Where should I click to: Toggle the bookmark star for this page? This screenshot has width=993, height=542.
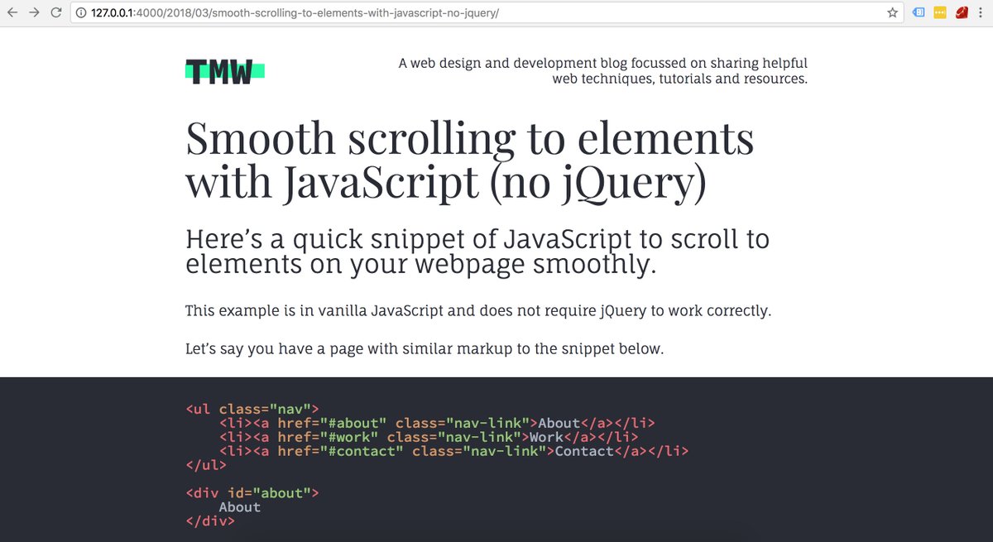click(x=892, y=12)
